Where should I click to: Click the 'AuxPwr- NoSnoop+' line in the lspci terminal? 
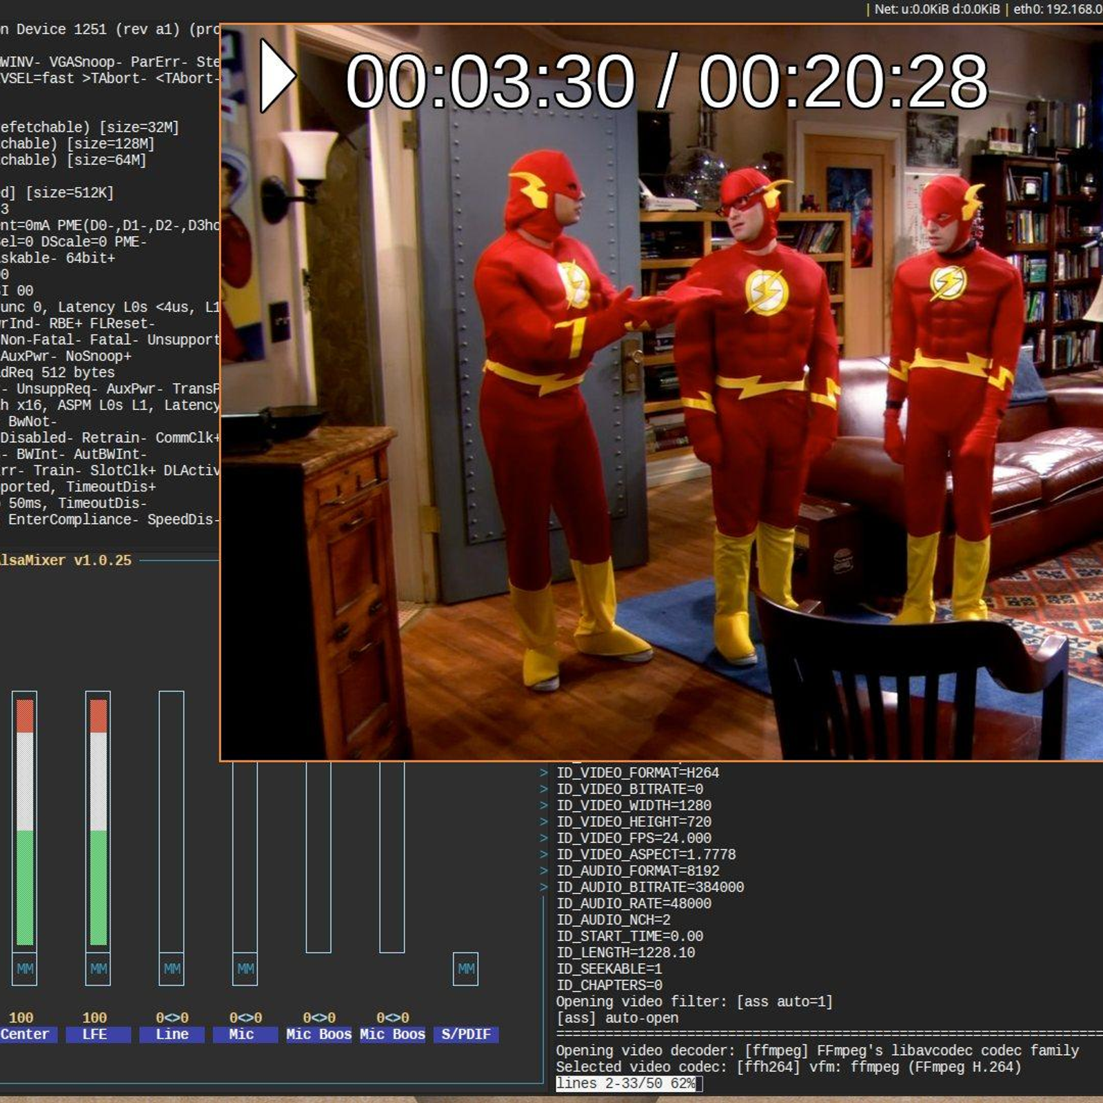(x=65, y=356)
